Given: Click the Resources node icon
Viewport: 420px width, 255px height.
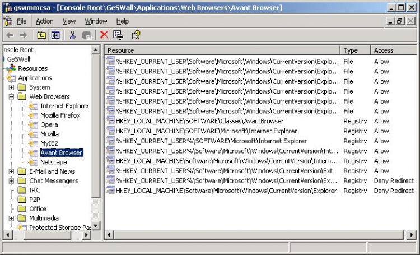Looking at the screenshot, I should pos(11,68).
